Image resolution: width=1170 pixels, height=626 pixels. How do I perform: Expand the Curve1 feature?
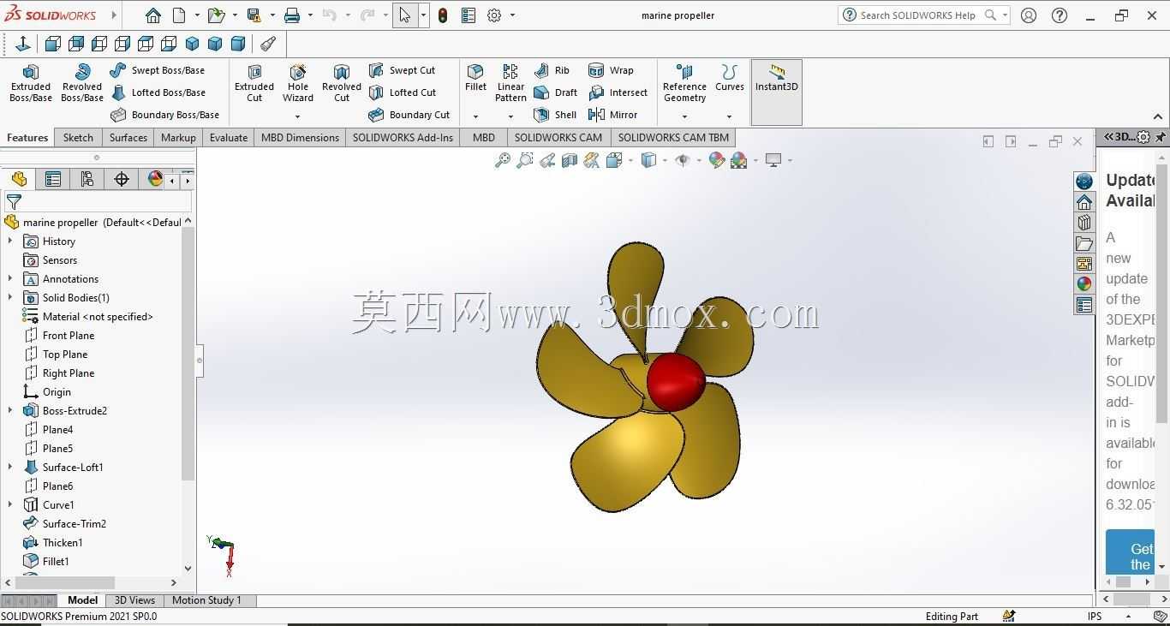tap(10, 505)
